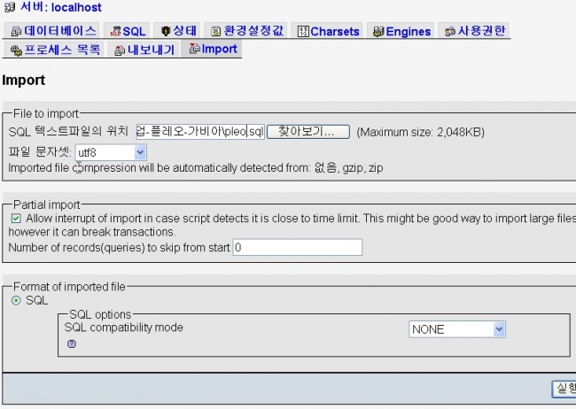
Task: Click the Engines tab icon
Action: tap(378, 32)
